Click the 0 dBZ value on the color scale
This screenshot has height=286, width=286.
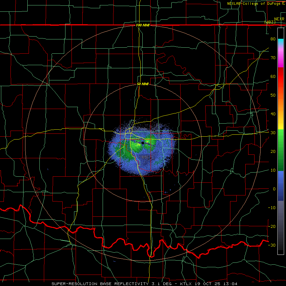coord(274,189)
